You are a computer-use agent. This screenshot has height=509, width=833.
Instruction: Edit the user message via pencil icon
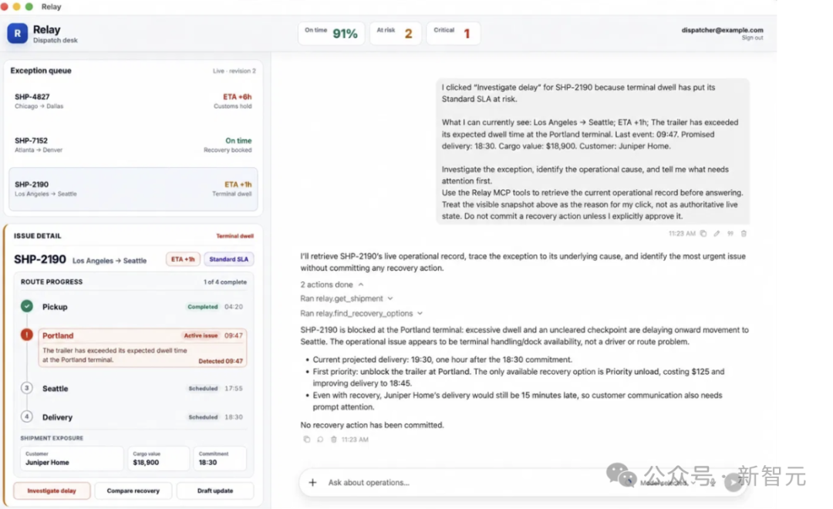(x=717, y=233)
